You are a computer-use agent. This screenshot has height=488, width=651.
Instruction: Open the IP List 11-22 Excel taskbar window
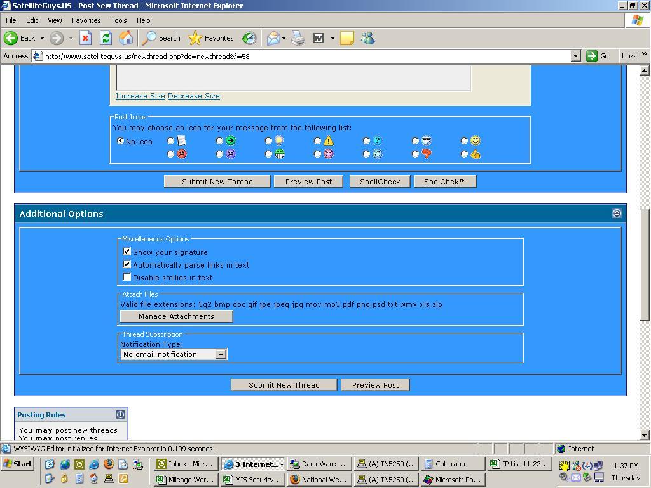521,464
